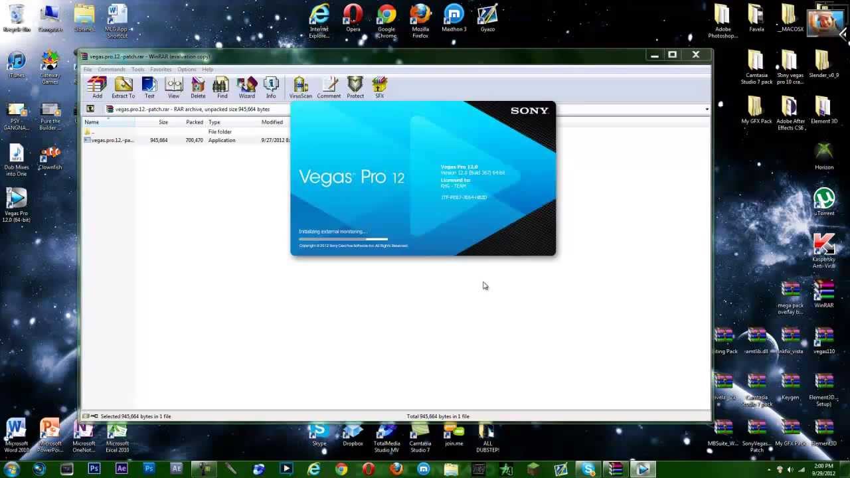The width and height of the screenshot is (850, 478).
Task: Select the Opera desktop shortcut
Action: pyautogui.click(x=353, y=19)
